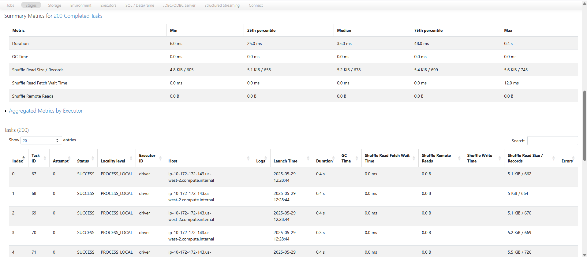Focus the tasks Search input field
Screen dimensions: 587x257
coord(552,141)
